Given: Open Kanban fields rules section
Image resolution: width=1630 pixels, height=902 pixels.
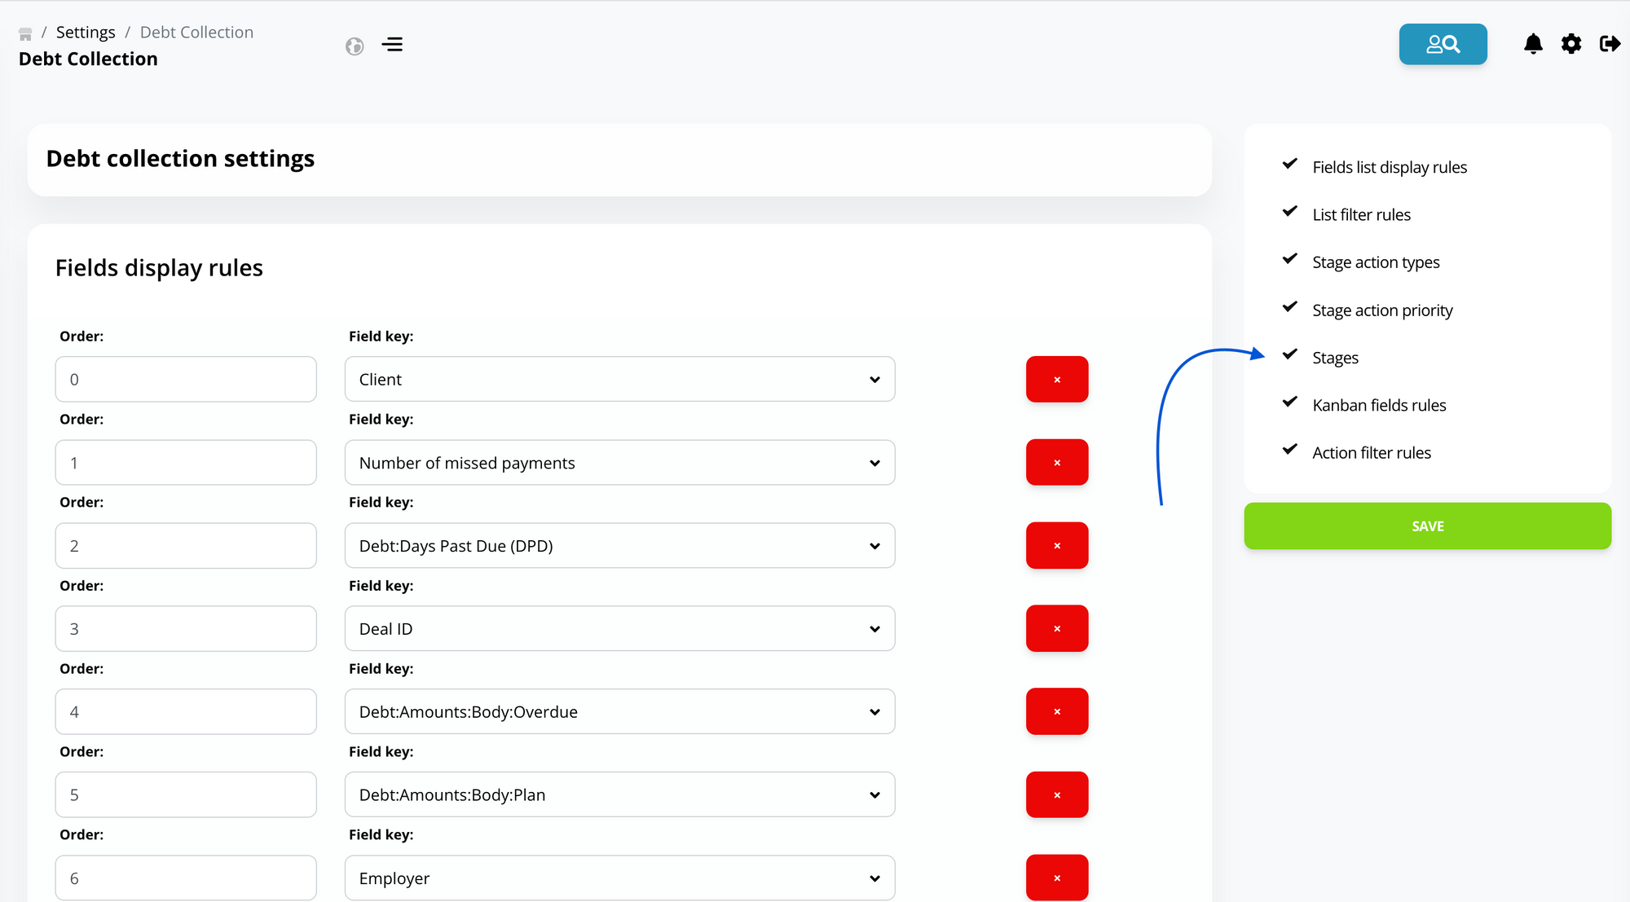Looking at the screenshot, I should click(x=1379, y=405).
